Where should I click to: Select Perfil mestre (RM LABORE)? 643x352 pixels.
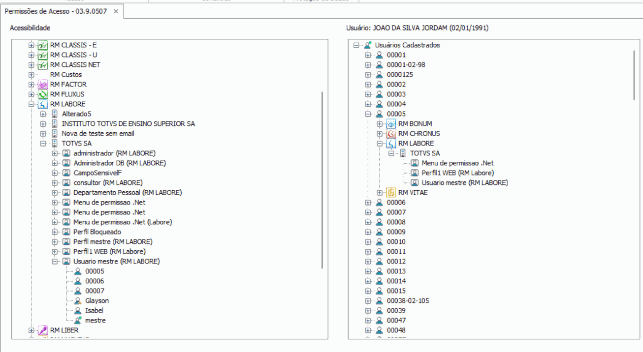pos(113,242)
